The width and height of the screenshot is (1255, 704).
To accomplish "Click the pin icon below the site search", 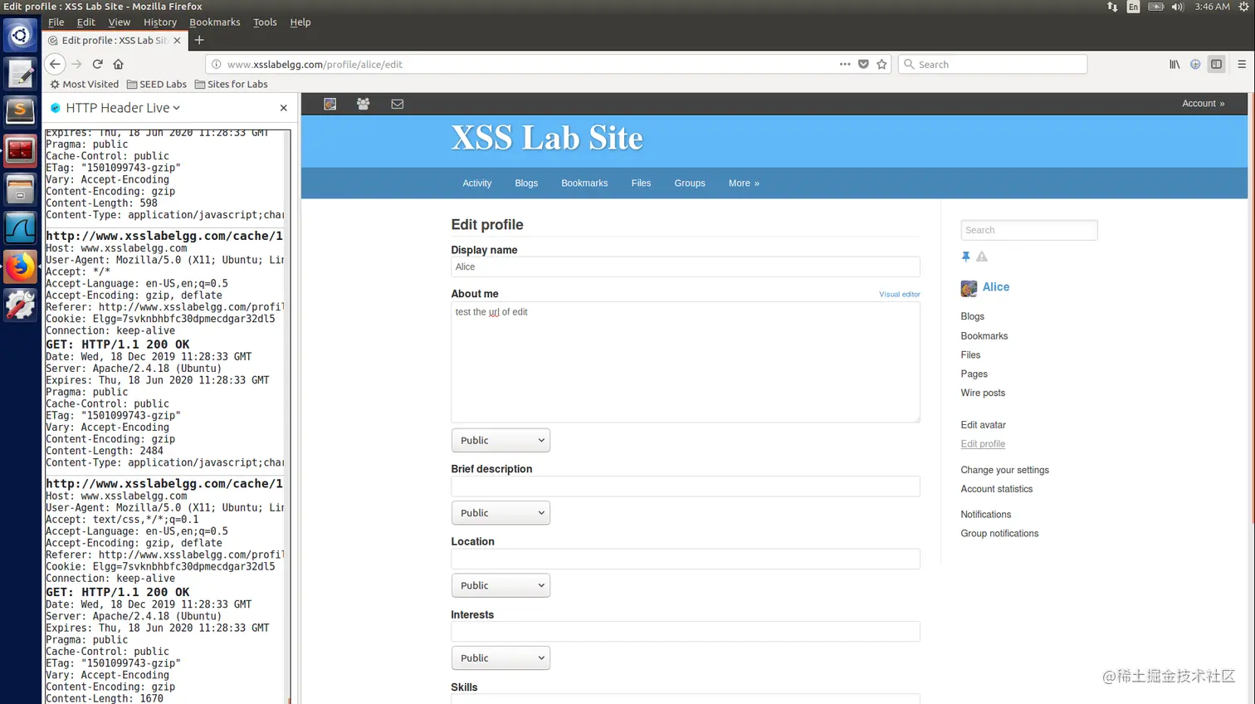I will [965, 257].
